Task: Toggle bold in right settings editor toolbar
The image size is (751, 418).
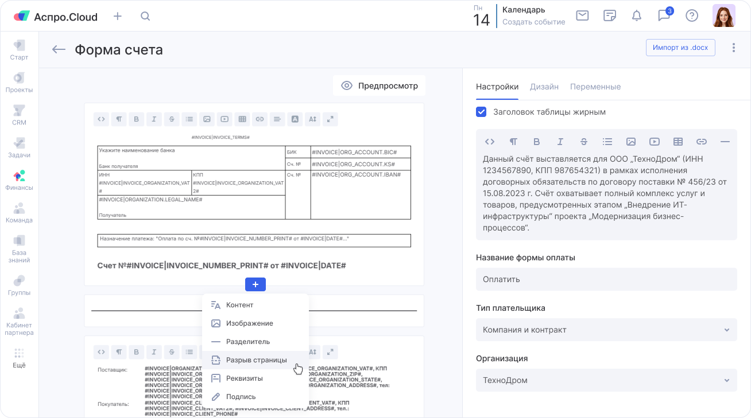Action: pyautogui.click(x=536, y=142)
